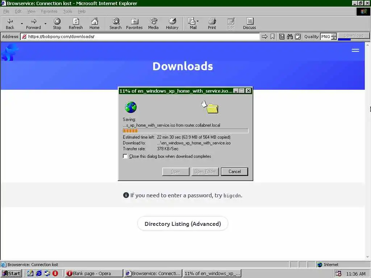The width and height of the screenshot is (371, 278).
Task: Open the Mail button dropdown arrow
Action: [198, 21]
